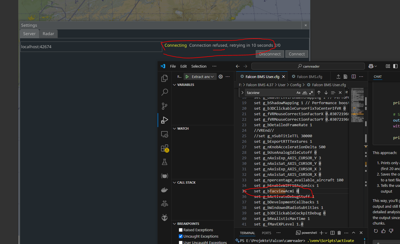Screen dimensions: 400x244
Task: Open the Selection menu
Action: 199,66
